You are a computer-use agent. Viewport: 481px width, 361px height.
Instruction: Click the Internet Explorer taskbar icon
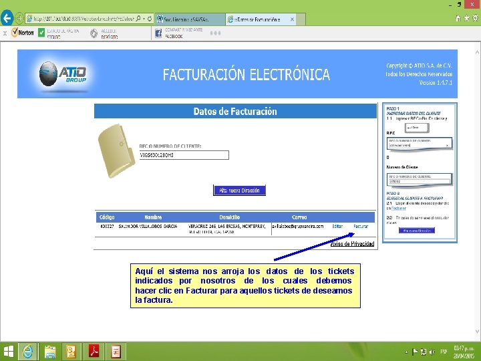coord(28,352)
